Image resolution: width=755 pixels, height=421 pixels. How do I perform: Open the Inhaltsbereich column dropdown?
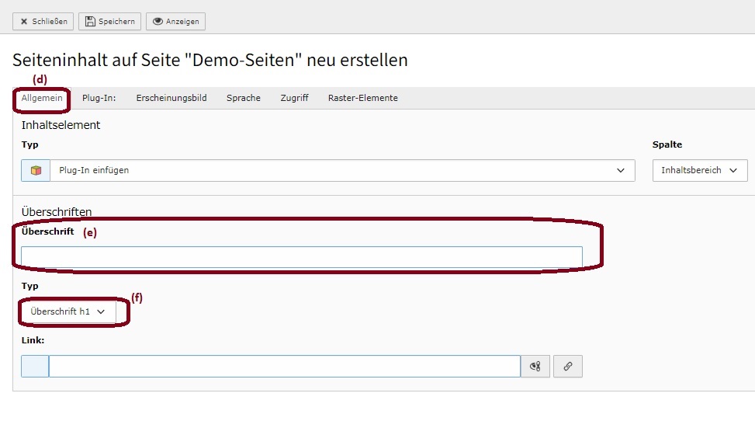pyautogui.click(x=700, y=170)
